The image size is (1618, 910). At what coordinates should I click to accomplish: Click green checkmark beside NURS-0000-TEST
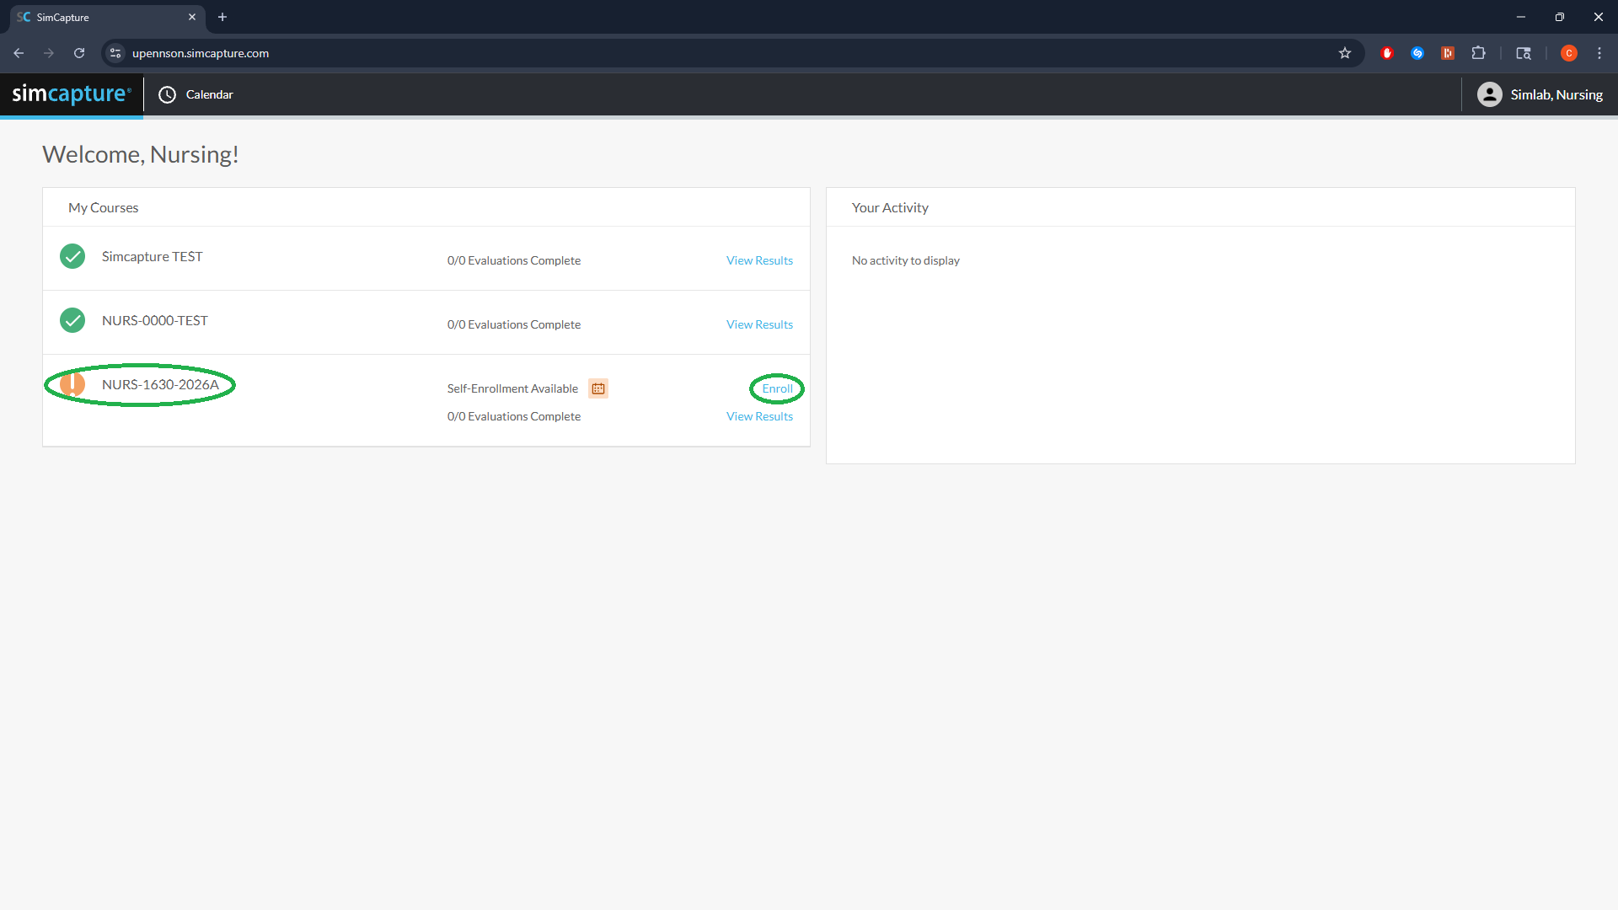[72, 320]
